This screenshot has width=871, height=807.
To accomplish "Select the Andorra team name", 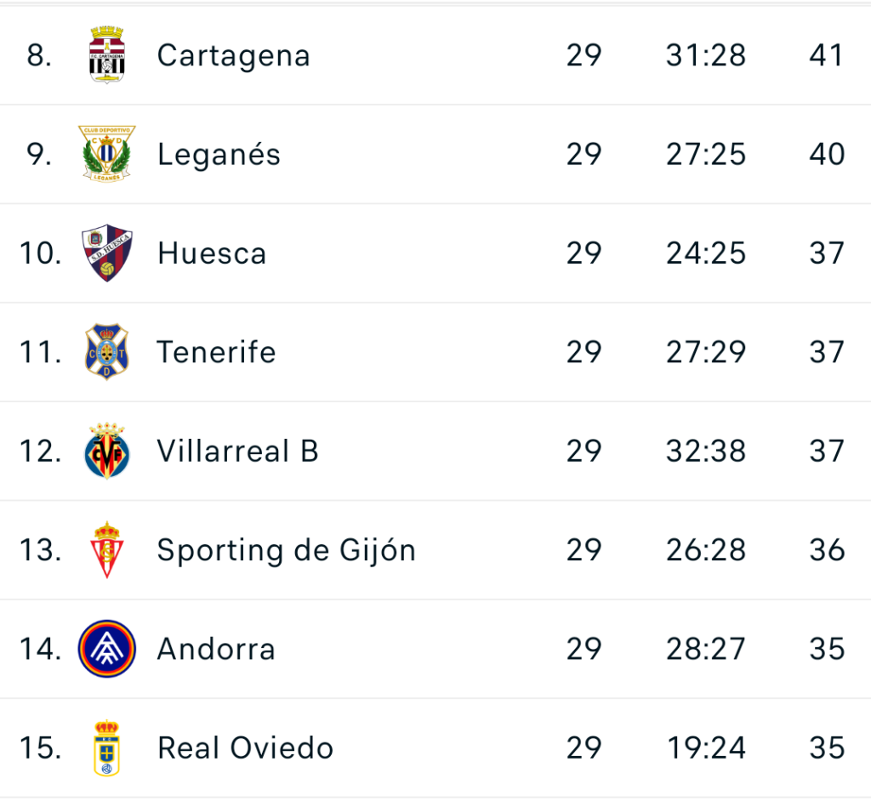I will click(216, 649).
